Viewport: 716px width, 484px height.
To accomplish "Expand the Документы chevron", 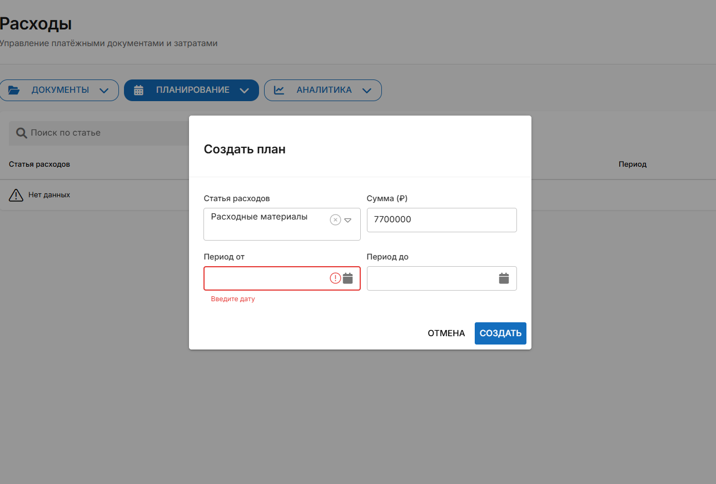I will tap(104, 91).
